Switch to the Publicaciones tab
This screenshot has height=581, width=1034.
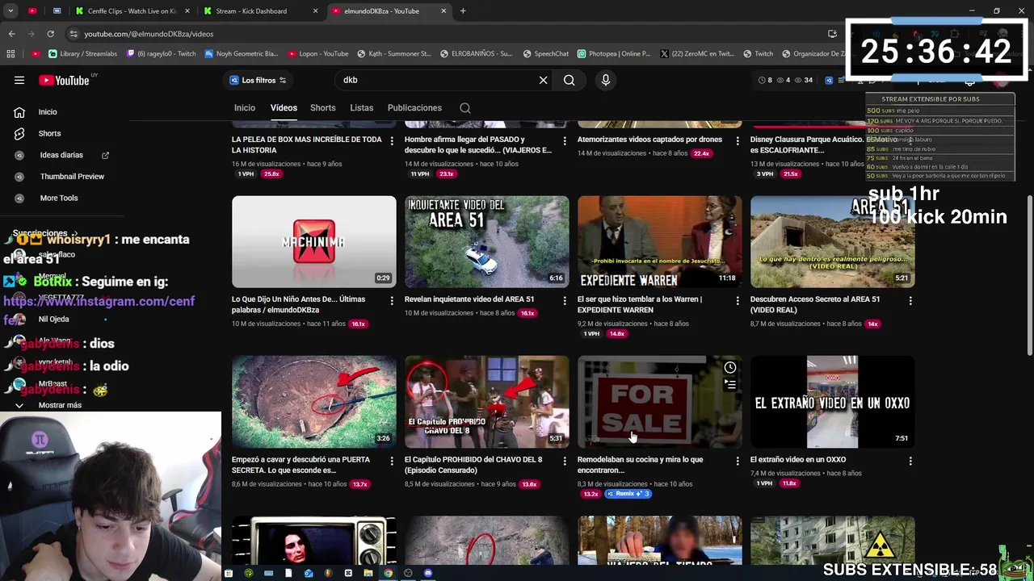[x=414, y=108]
